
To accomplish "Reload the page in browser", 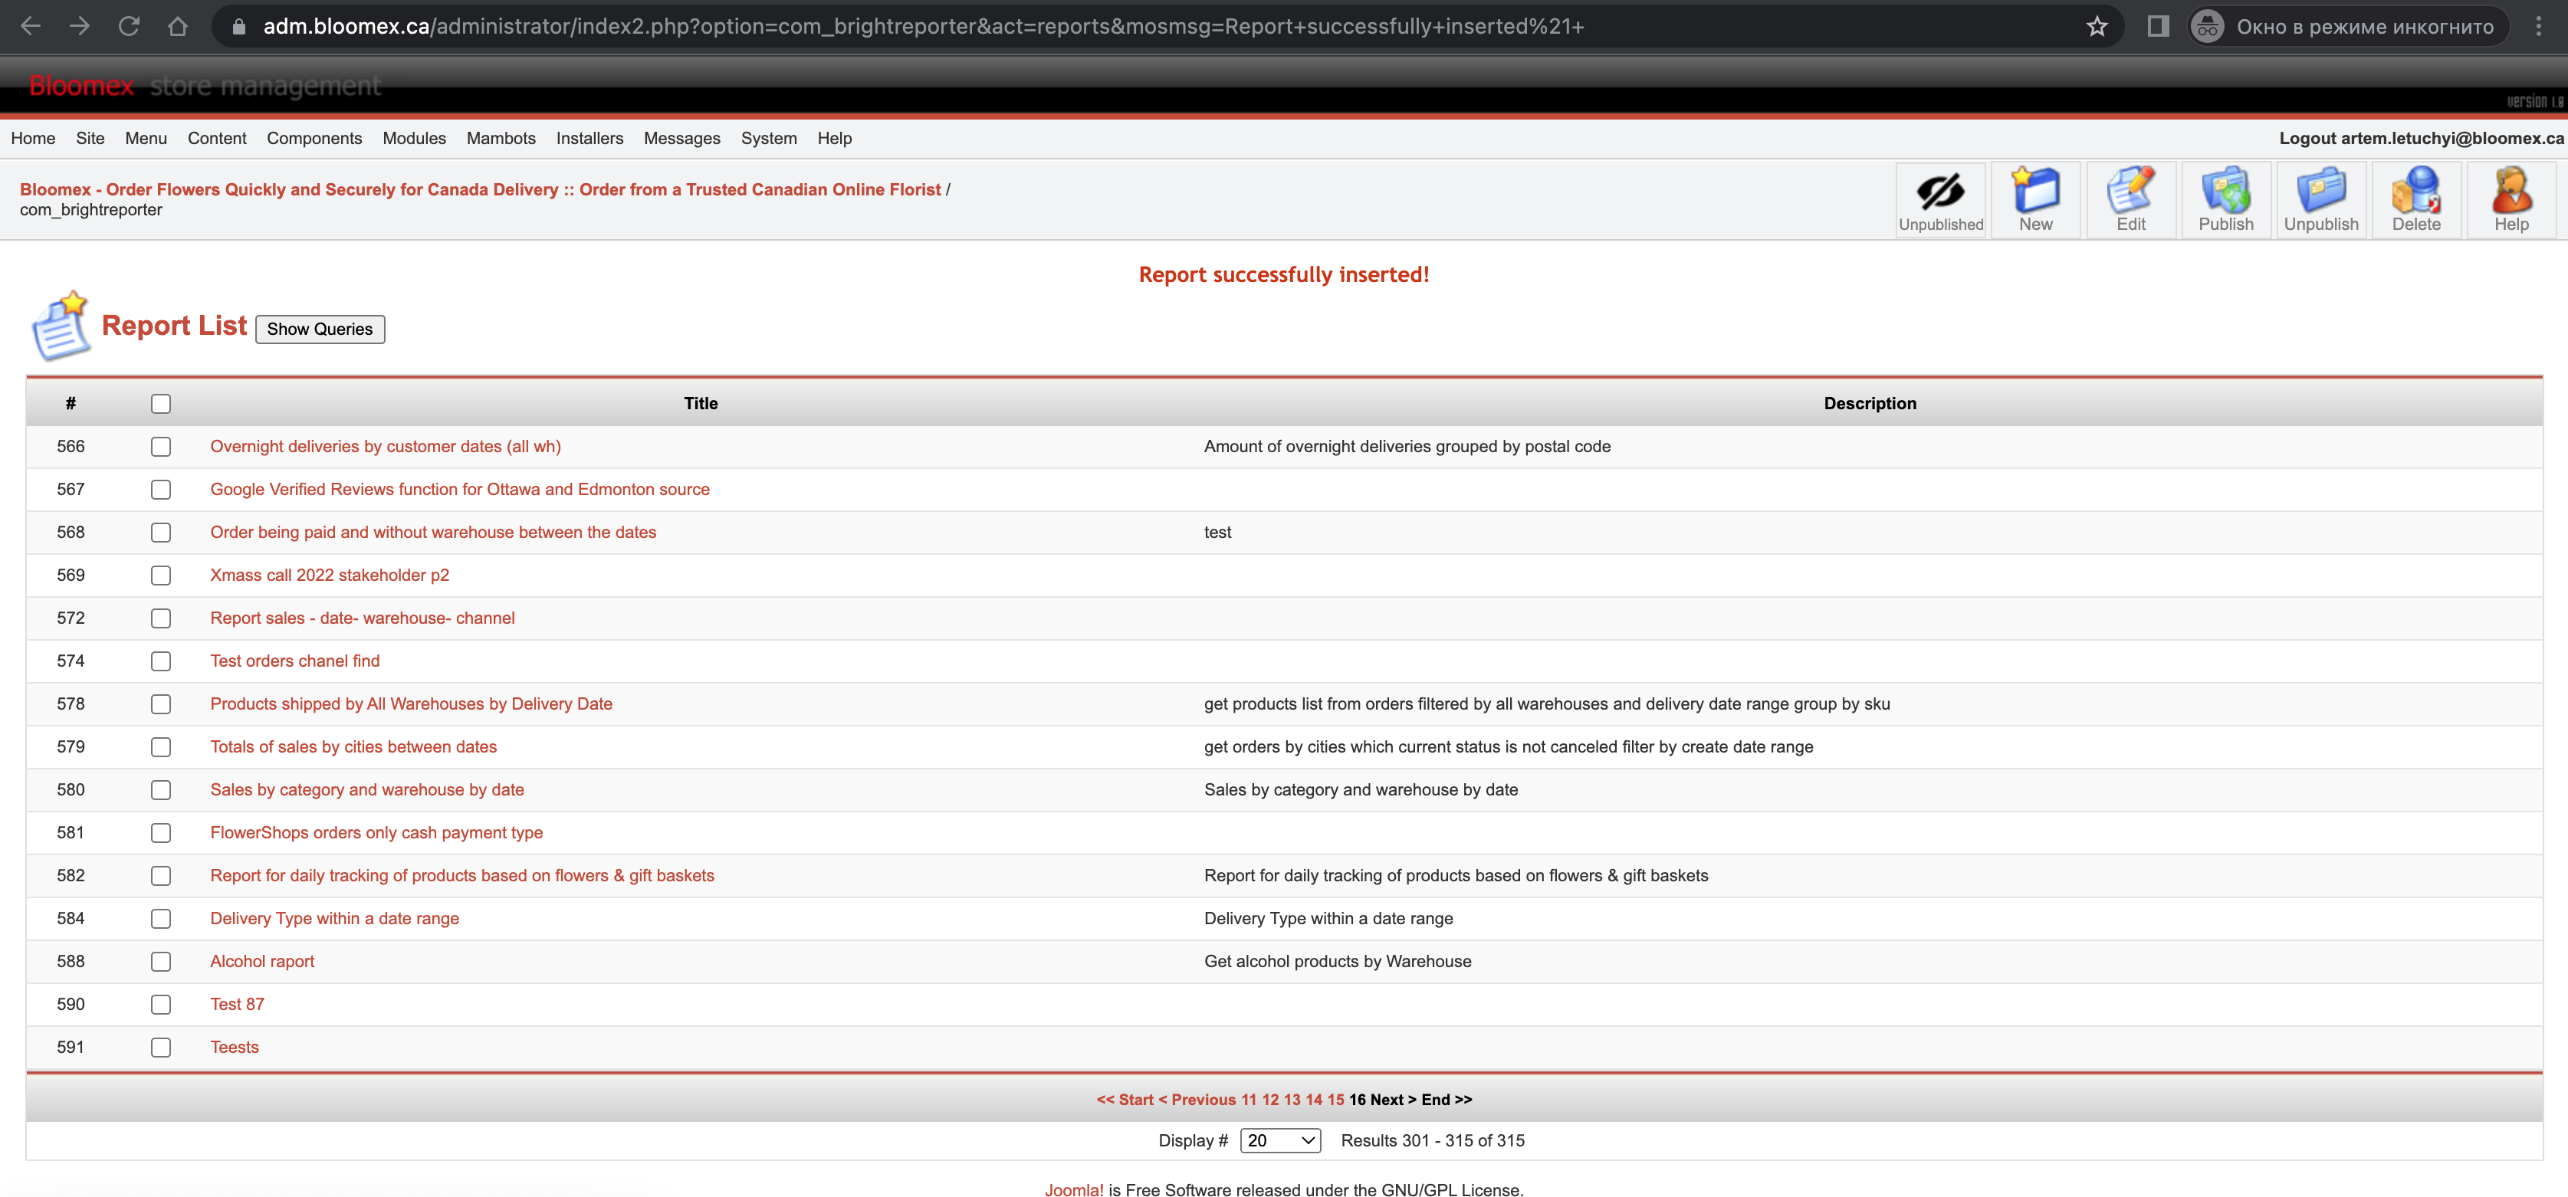I will point(129,26).
